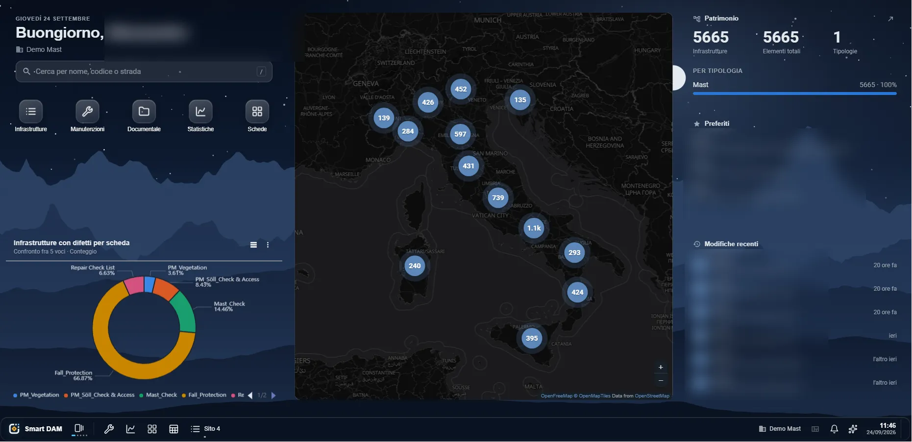Image resolution: width=912 pixels, height=442 pixels.
Task: Toggle Fall_Protection legend series
Action: (204, 395)
